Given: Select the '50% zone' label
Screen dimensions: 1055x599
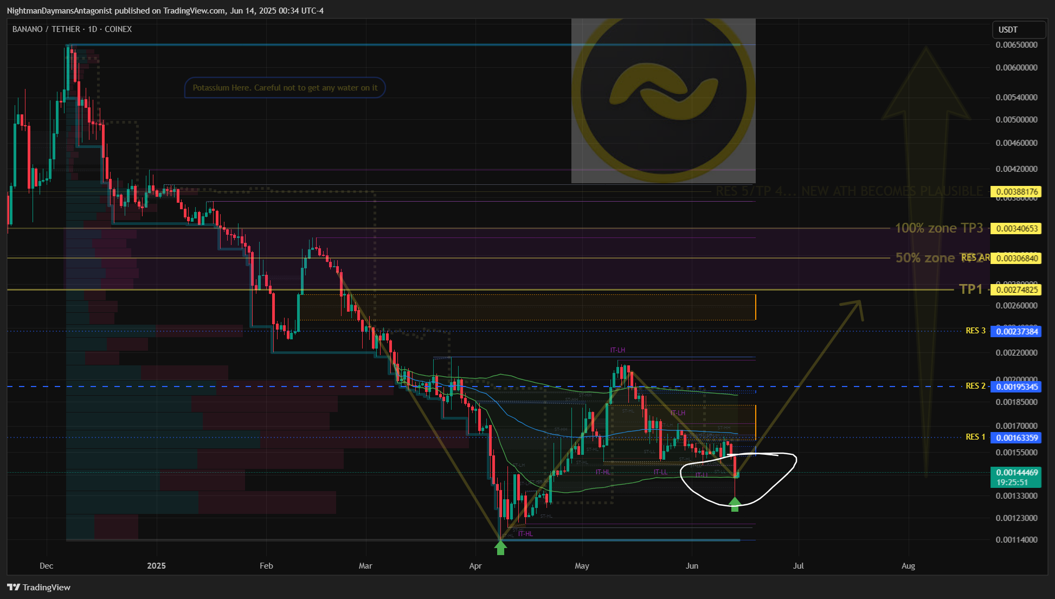Looking at the screenshot, I should 925,257.
